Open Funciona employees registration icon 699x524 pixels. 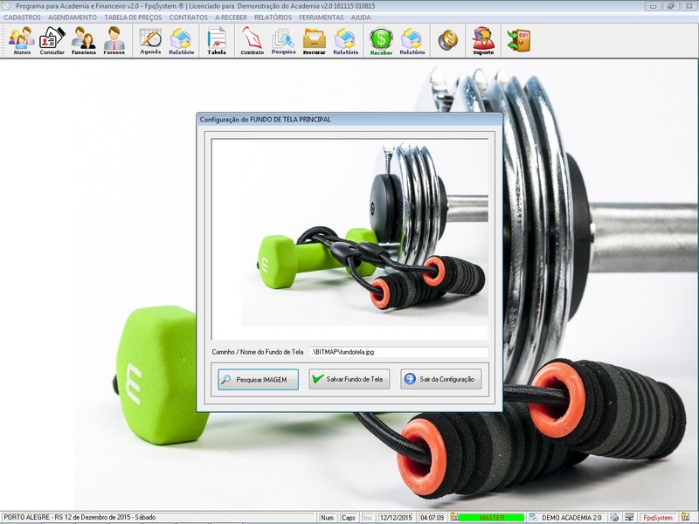pyautogui.click(x=83, y=41)
